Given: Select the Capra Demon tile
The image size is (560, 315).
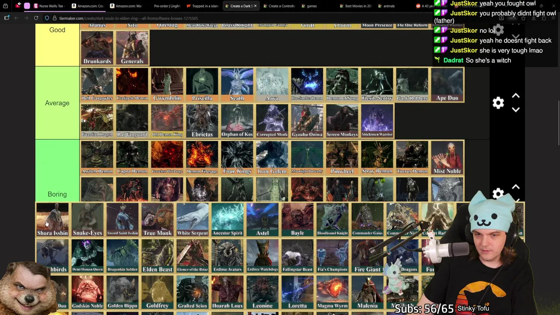Looking at the screenshot, I should coord(132,158).
